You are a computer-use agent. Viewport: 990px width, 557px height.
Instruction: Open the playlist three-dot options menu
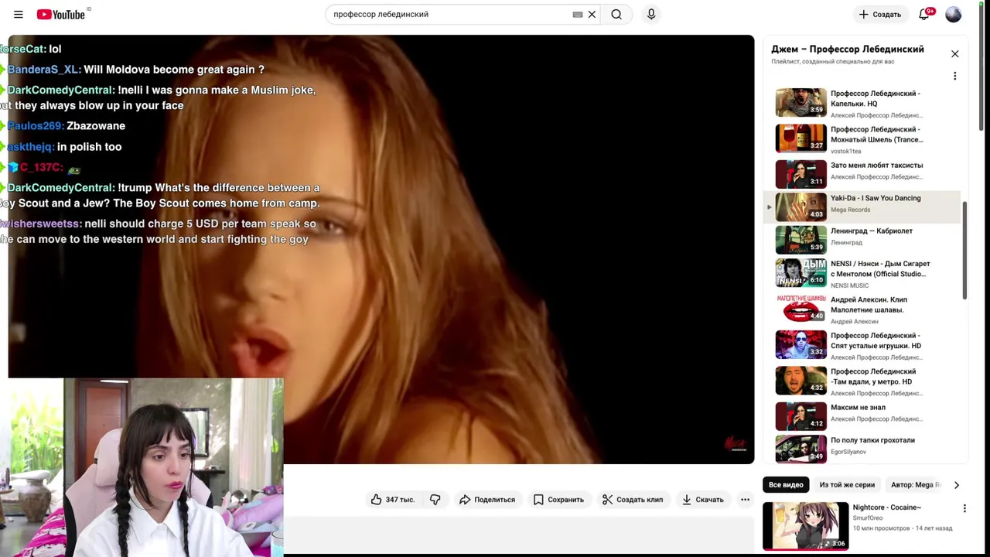click(x=954, y=76)
